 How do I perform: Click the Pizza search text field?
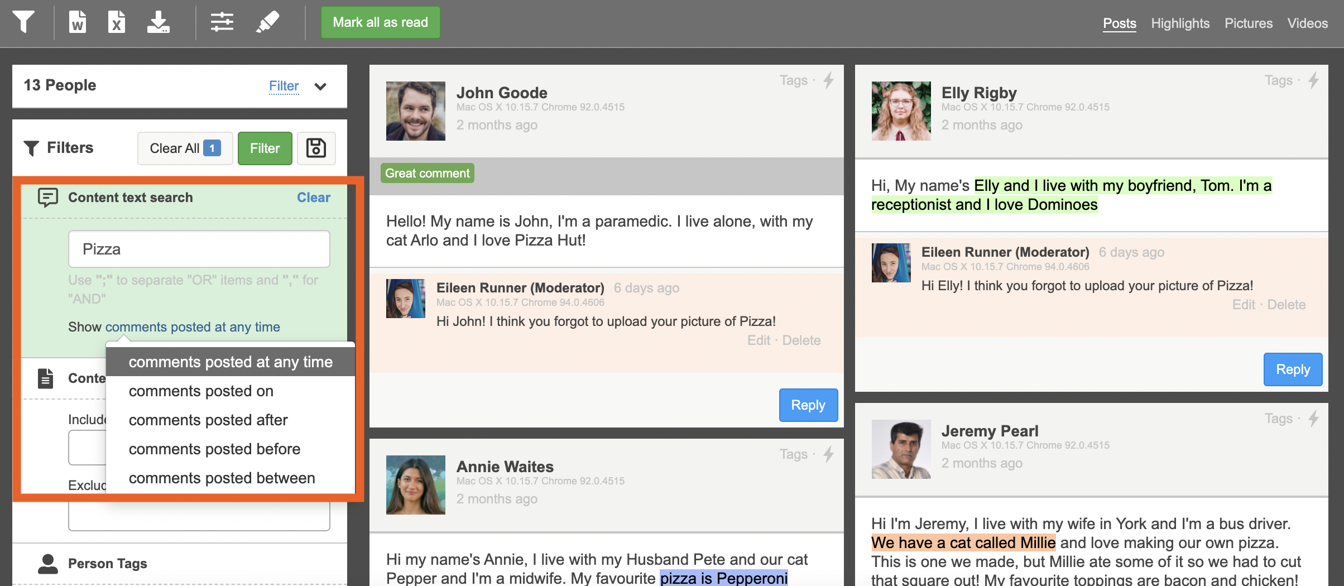point(199,249)
